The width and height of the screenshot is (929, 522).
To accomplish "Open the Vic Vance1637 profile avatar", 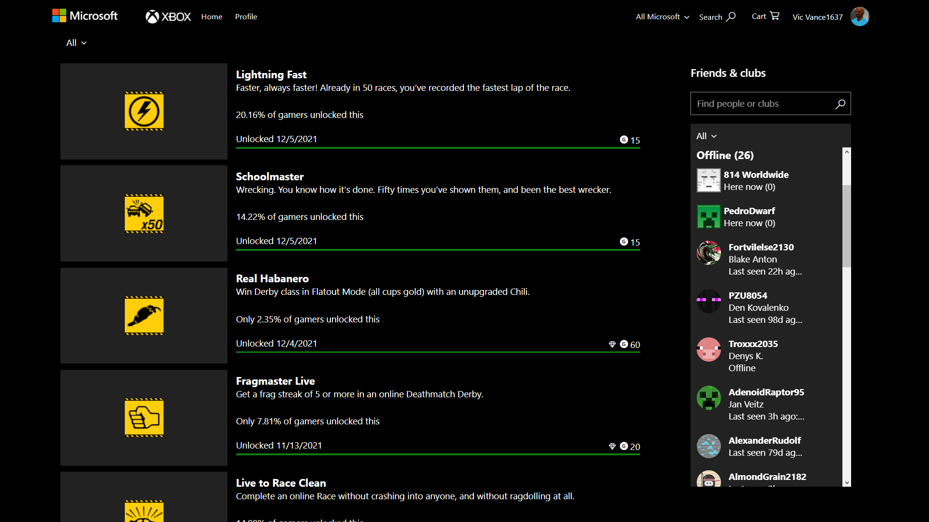I will (860, 16).
